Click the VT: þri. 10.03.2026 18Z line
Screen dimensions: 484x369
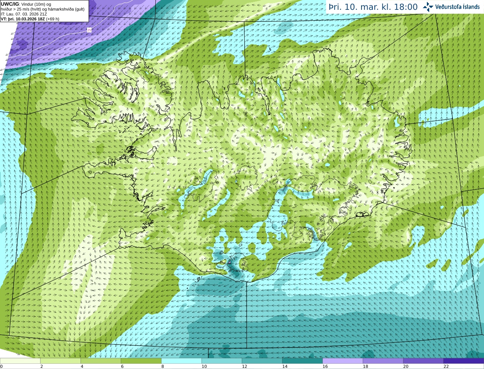pyautogui.click(x=30, y=19)
